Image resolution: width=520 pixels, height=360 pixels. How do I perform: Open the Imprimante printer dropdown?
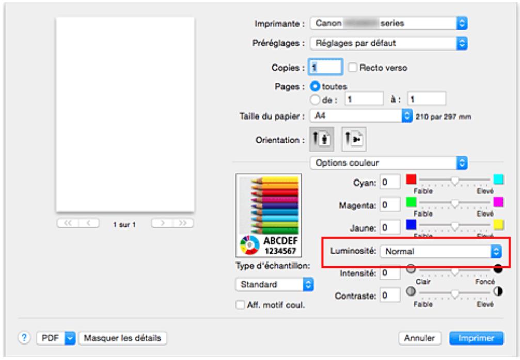388,23
